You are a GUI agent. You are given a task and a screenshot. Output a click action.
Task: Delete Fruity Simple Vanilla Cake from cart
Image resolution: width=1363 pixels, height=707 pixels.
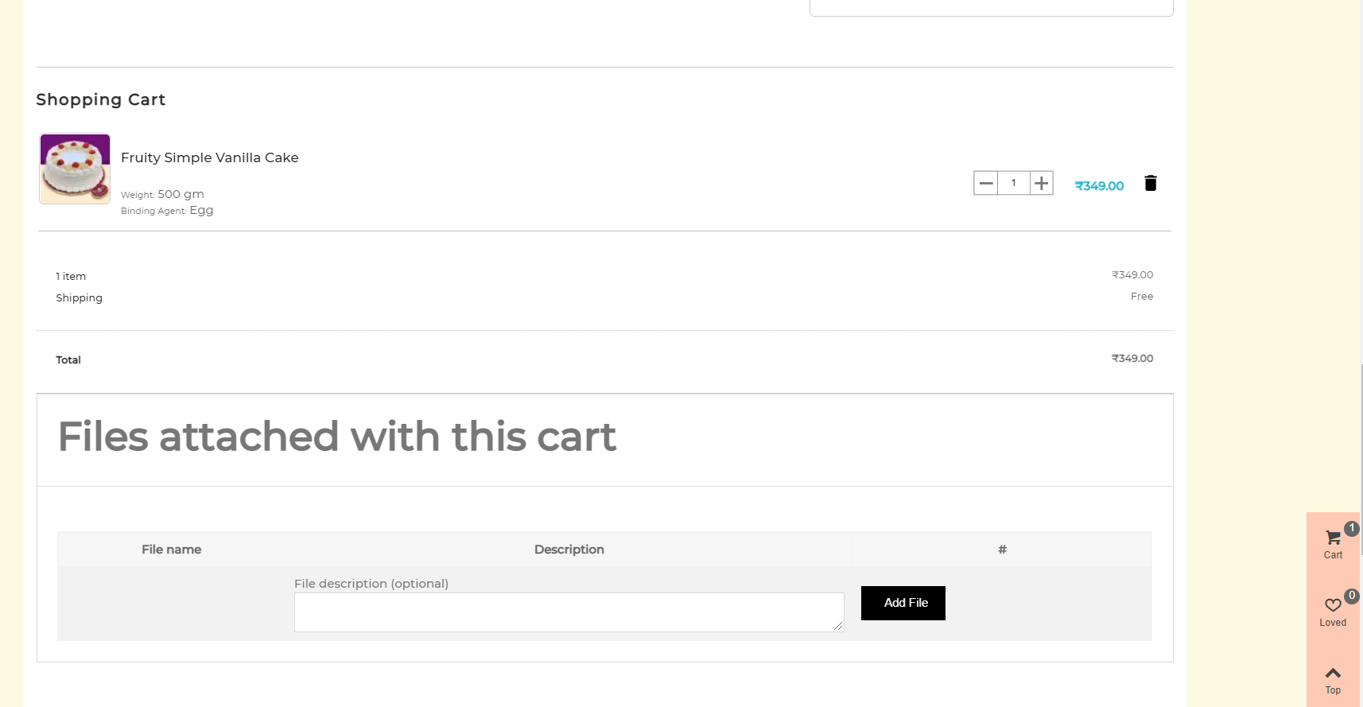1150,183
